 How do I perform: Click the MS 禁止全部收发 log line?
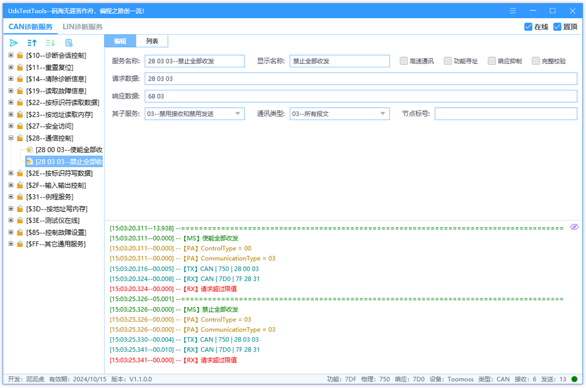[174, 310]
